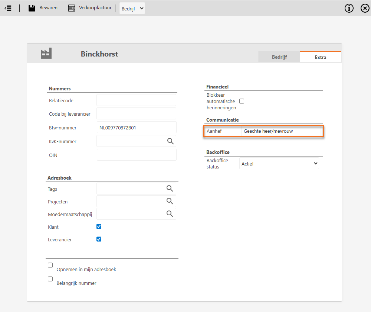
Task: Tick Opnemen in mijn adresboek checkbox
Action: tap(50, 265)
